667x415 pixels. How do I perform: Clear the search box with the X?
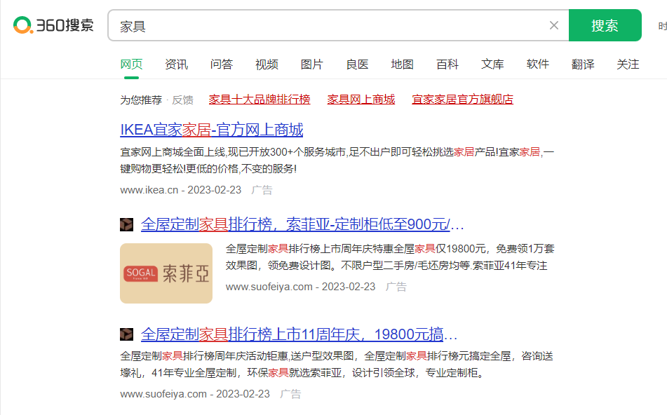point(553,25)
